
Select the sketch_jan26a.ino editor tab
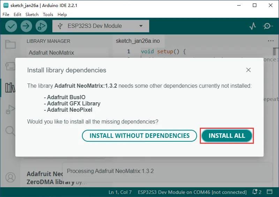coord(138,41)
